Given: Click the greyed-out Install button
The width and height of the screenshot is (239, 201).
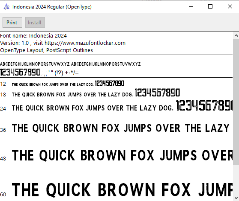Looking at the screenshot, I should pos(35,23).
